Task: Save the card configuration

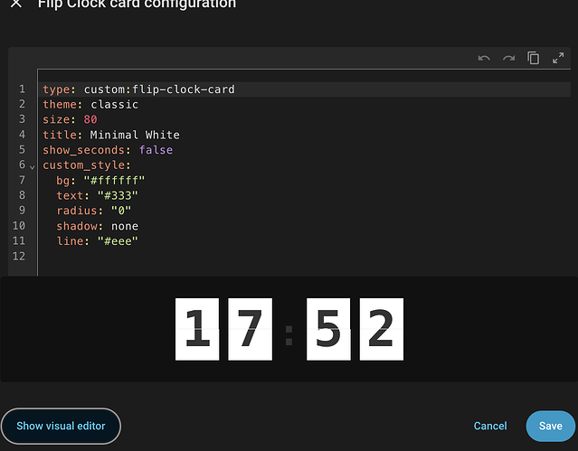Action: (551, 426)
